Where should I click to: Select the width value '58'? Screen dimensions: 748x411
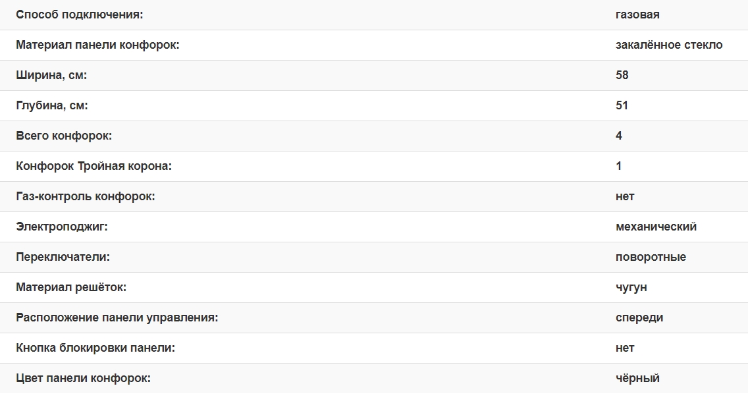[x=622, y=75]
